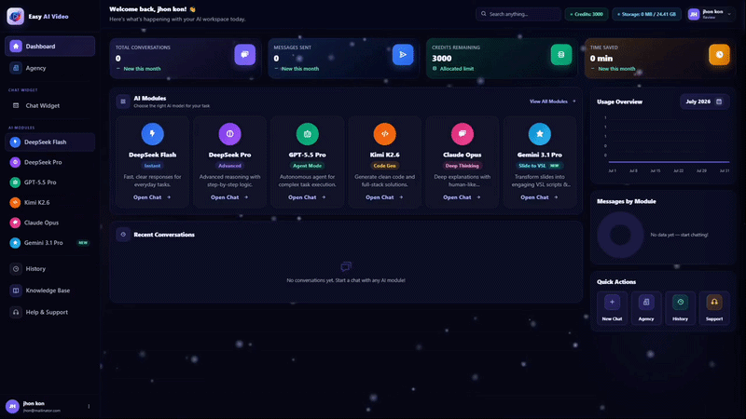This screenshot has width=746, height=419.
Task: Open Chat for DeepSeek Pro
Action: [229, 197]
